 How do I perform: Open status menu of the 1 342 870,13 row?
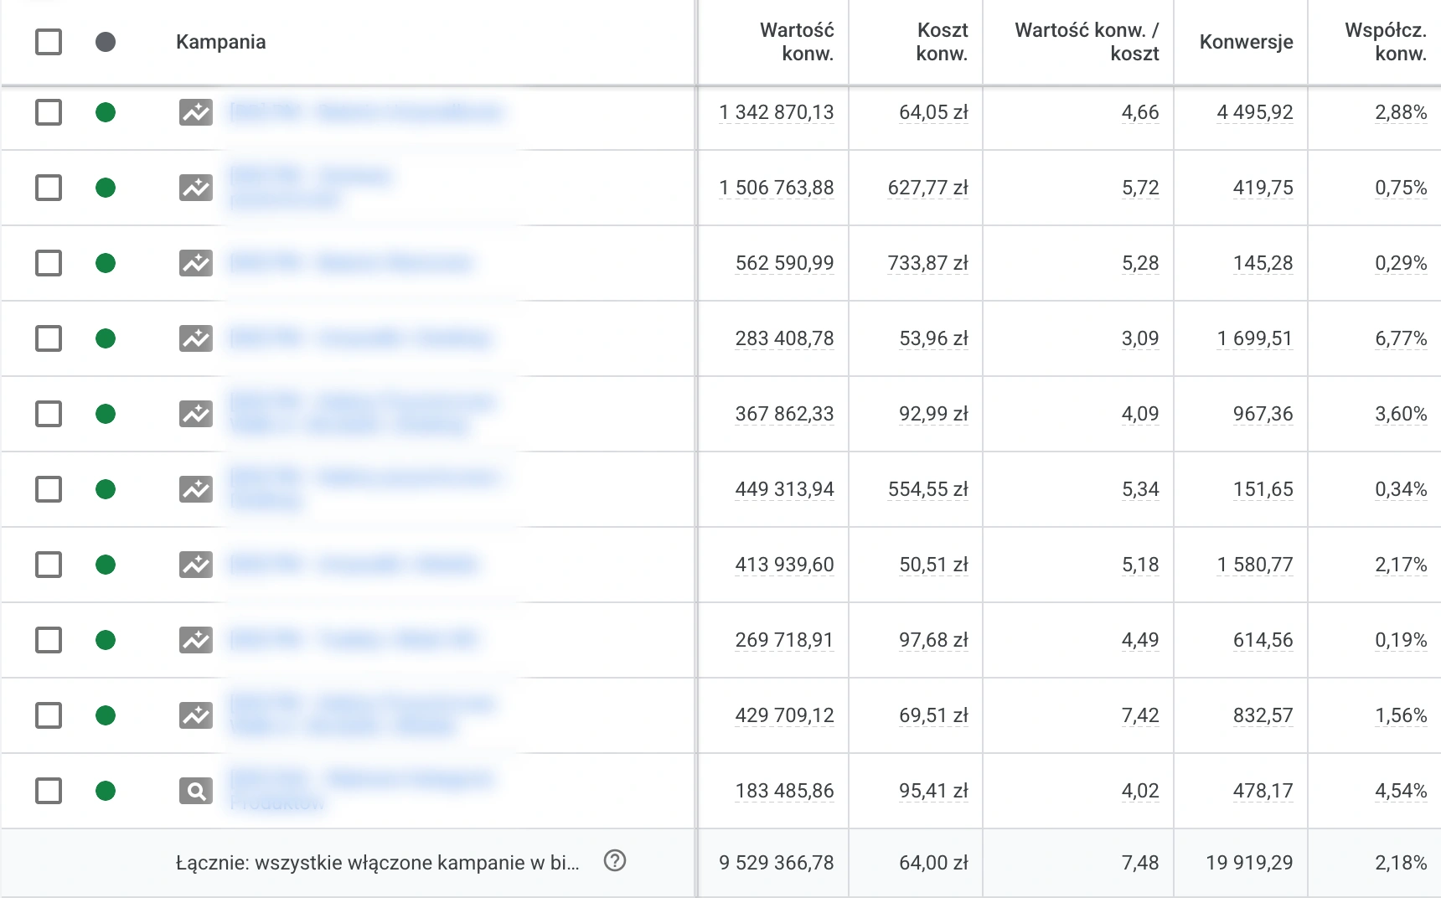pyautogui.click(x=106, y=112)
